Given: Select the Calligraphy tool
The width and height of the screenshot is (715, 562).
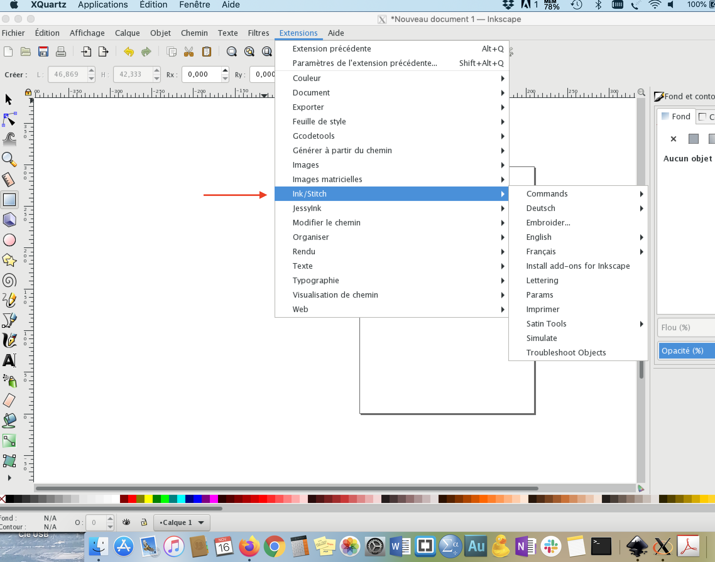Looking at the screenshot, I should coord(9,340).
